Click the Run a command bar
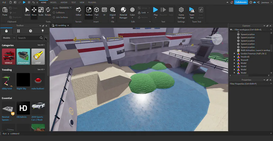 click(x=136, y=133)
